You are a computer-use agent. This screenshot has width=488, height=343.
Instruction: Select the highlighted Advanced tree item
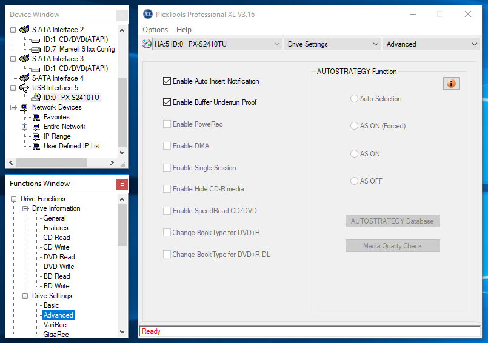58,315
